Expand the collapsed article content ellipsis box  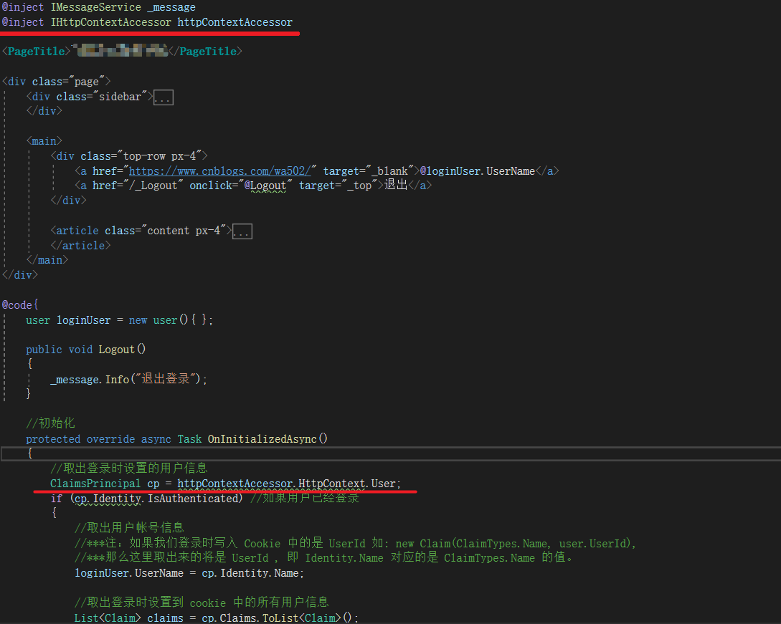242,231
